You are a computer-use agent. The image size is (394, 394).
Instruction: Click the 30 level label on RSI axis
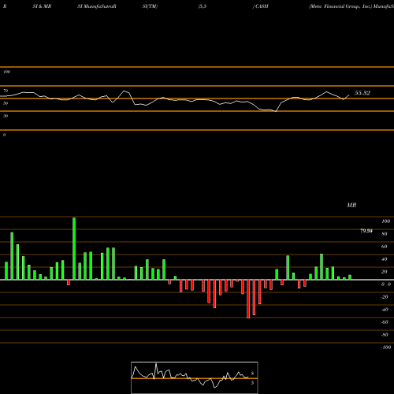coord(6,116)
